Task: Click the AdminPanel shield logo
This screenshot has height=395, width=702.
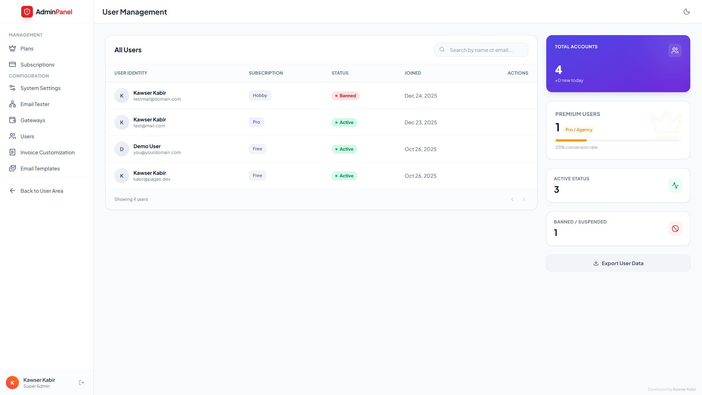Action: [x=27, y=12]
